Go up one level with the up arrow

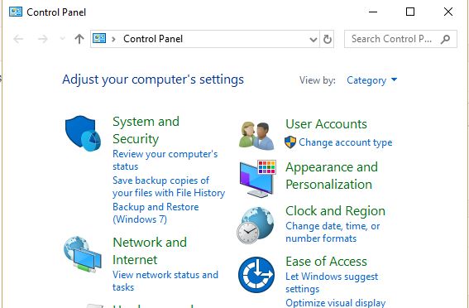tap(79, 39)
